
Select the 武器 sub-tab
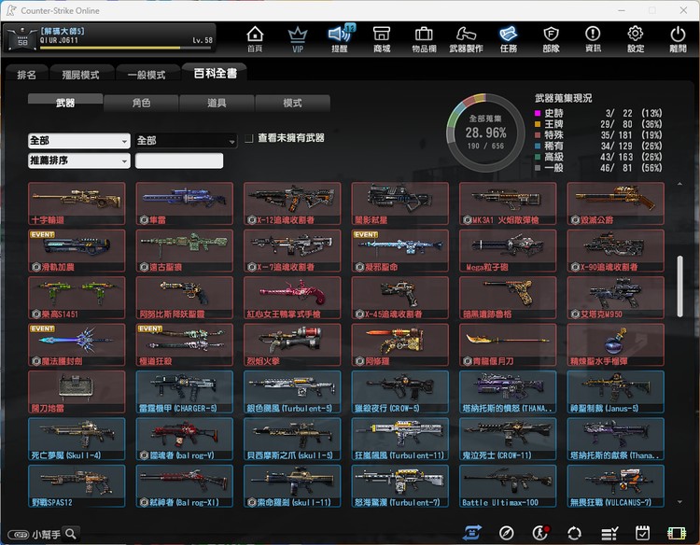coord(65,103)
